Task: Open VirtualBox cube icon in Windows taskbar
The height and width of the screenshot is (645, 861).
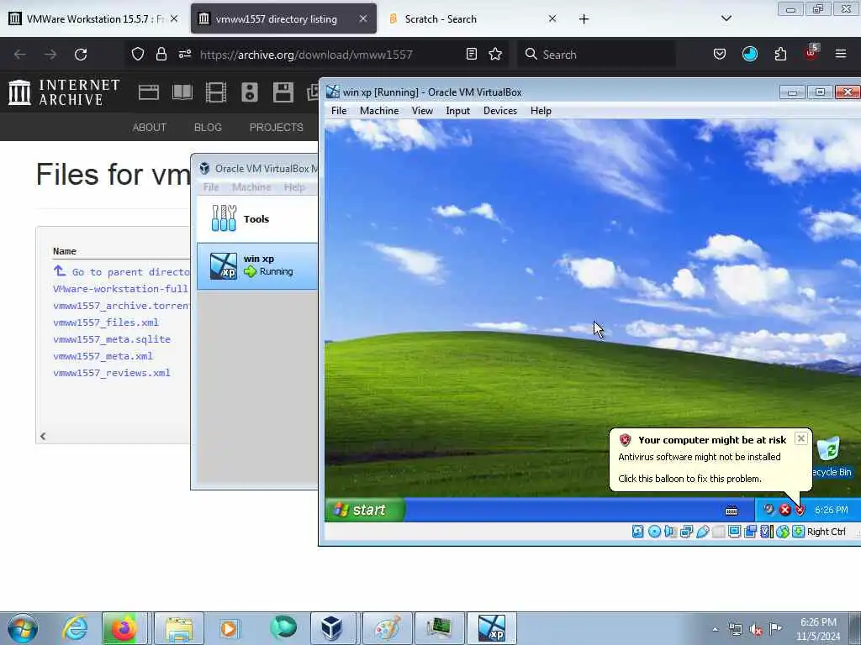Action: click(331, 628)
